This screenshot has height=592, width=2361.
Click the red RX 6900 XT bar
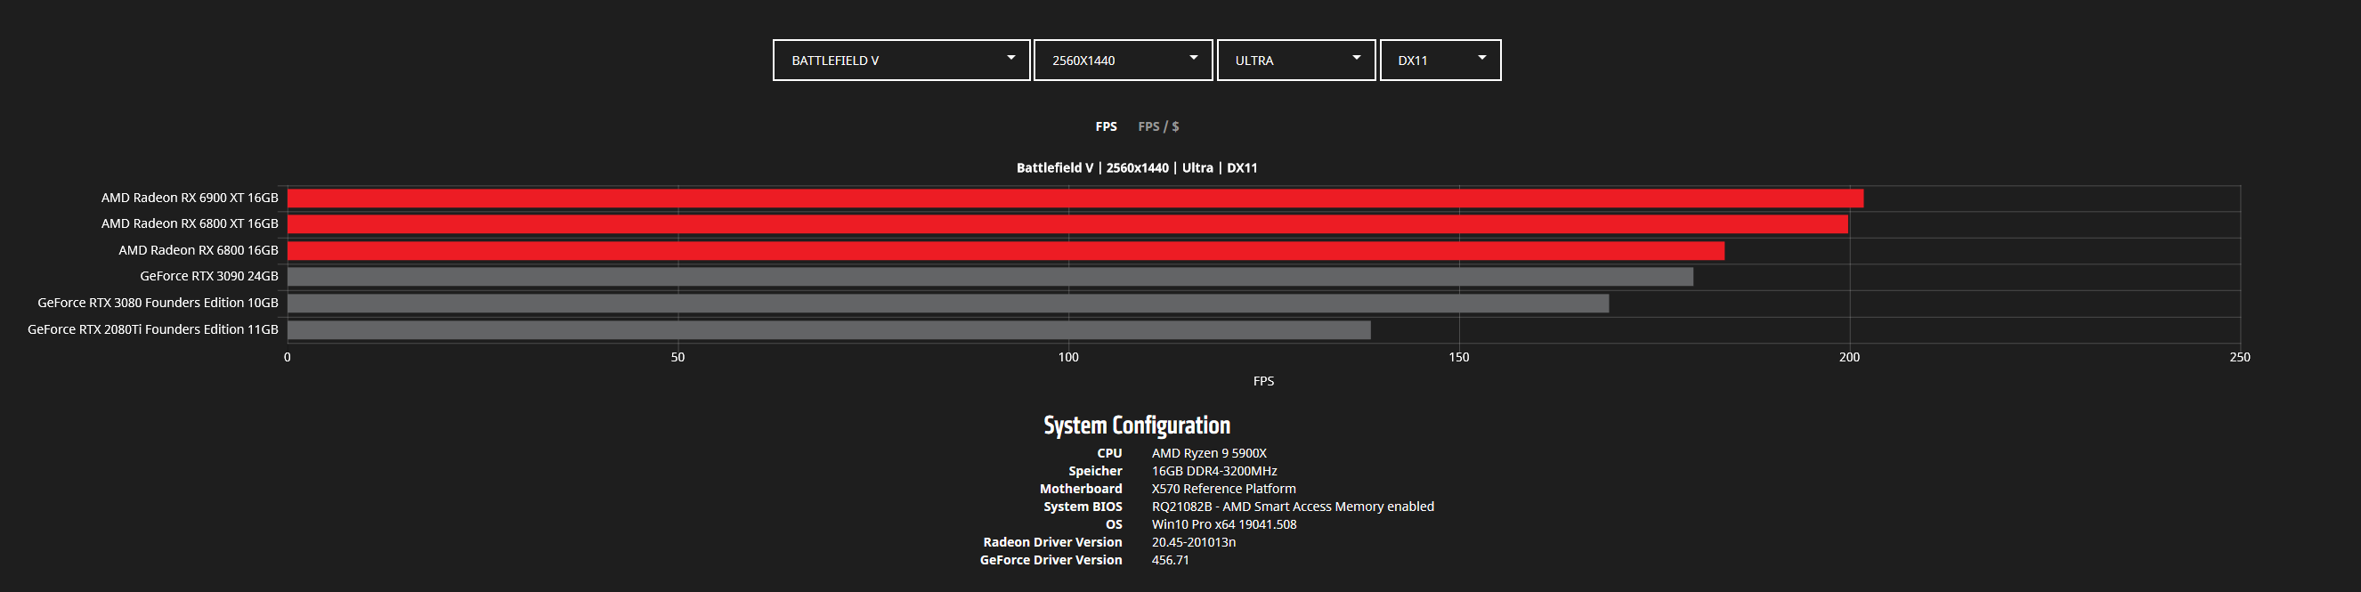(1075, 198)
